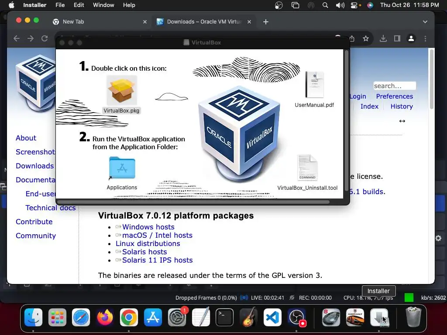Open the Index link
This screenshot has height=335, width=447.
[x=369, y=106]
